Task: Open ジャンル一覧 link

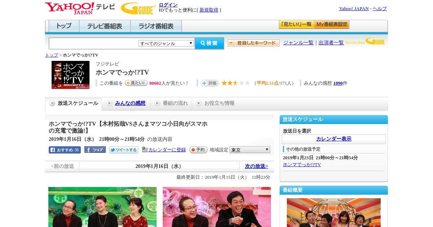Action: [x=298, y=43]
